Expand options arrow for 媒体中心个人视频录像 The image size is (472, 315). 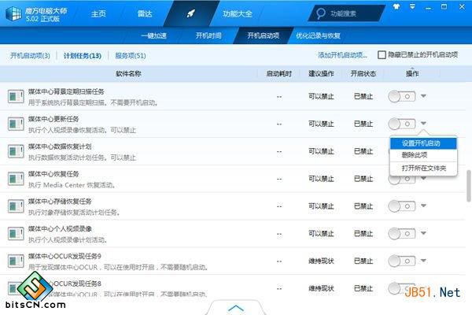[423, 233]
